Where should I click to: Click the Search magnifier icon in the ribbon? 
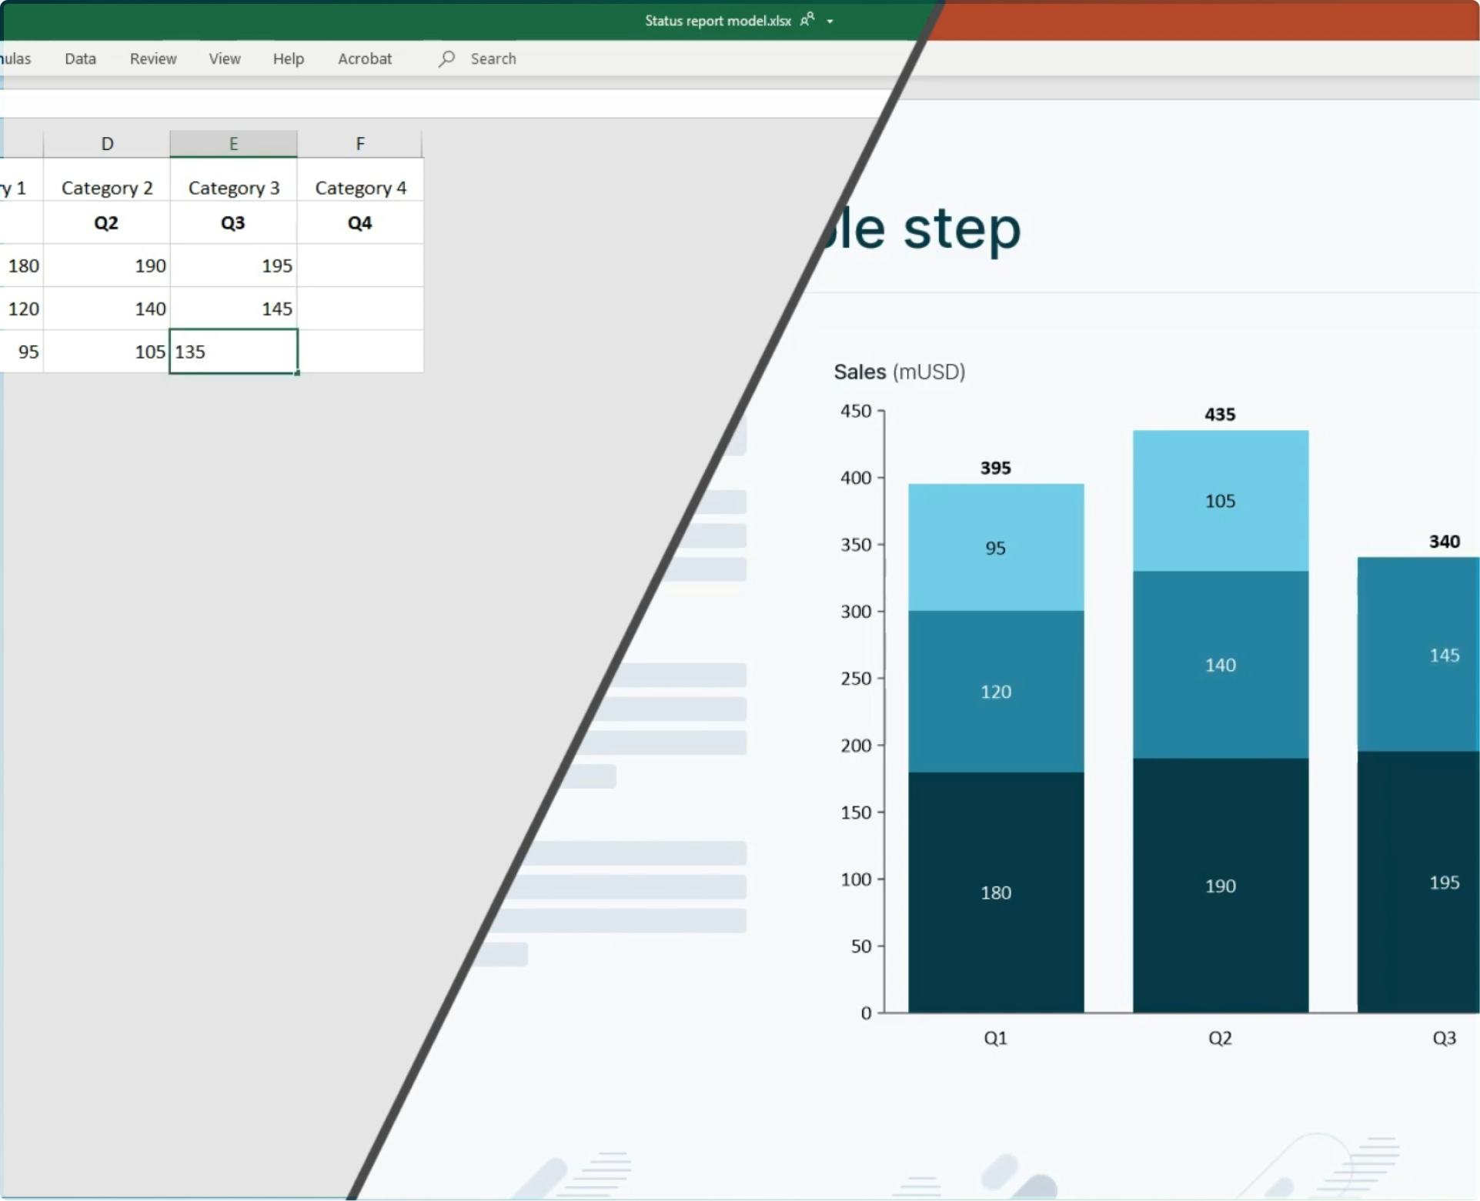(446, 58)
